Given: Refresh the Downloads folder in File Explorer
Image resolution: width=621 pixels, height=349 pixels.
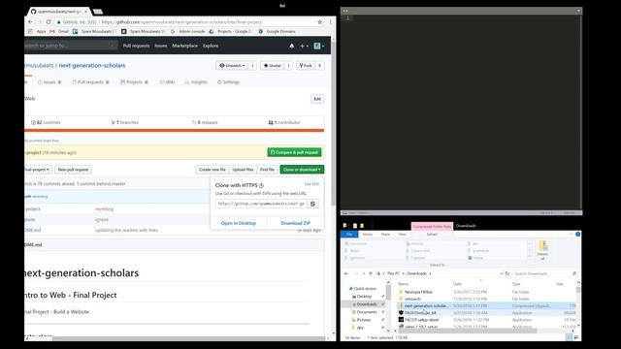Looking at the screenshot, I should [507, 273].
